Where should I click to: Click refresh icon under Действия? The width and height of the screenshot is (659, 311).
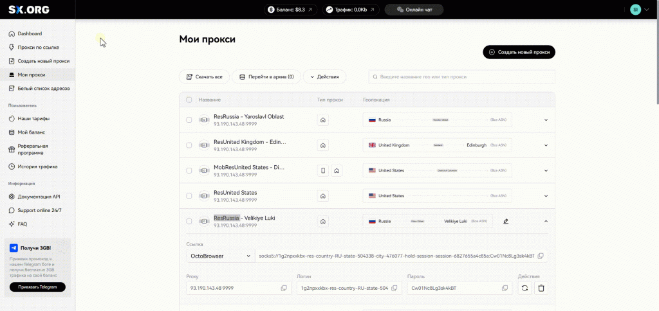524,288
